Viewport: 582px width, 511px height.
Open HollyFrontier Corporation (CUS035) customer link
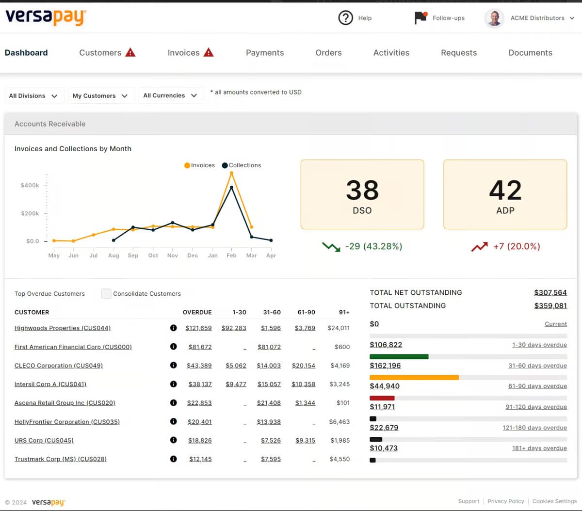[x=67, y=422]
